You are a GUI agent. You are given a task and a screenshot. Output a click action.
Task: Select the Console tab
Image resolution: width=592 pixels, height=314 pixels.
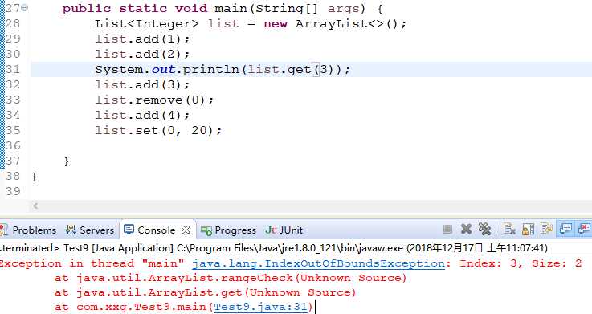pos(156,230)
